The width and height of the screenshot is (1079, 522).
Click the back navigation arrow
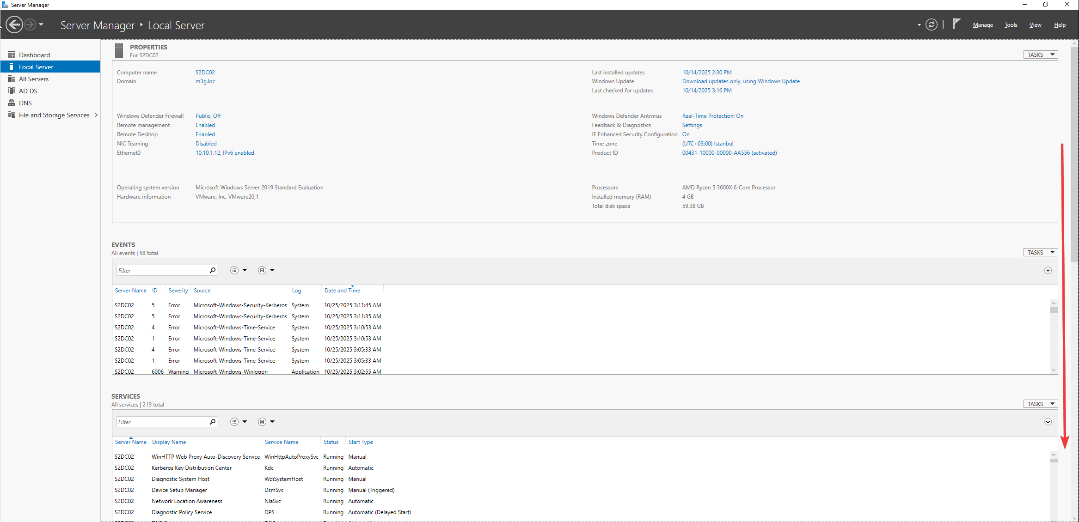(14, 24)
